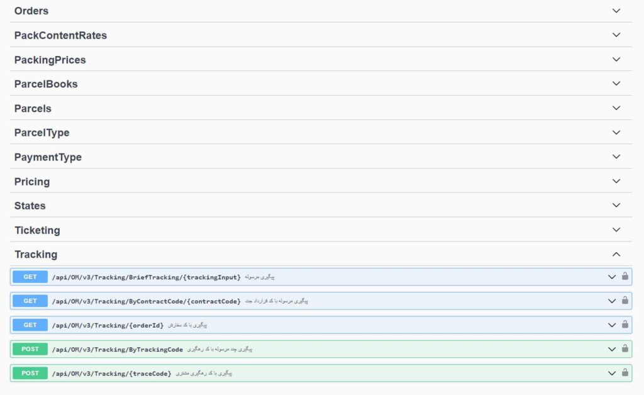
Task: Expand the Orders section chevron
Action: pyautogui.click(x=616, y=11)
